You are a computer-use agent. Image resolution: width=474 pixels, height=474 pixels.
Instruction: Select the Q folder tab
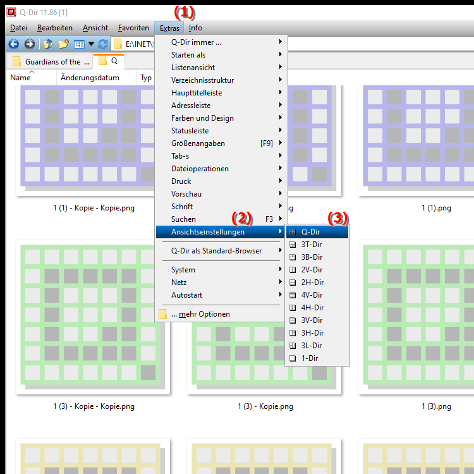109,61
